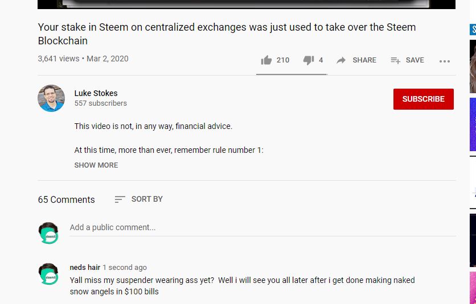
Task: Subscribe to Luke Stokes channel
Action: click(424, 99)
